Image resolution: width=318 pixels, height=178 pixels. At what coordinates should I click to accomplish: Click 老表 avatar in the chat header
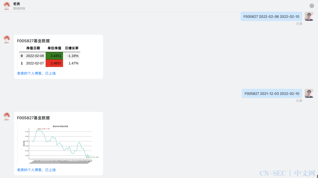click(7, 6)
